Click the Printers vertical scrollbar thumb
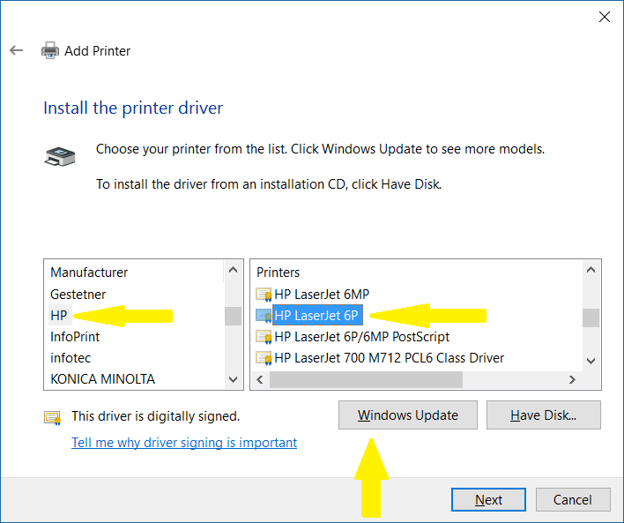The width and height of the screenshot is (624, 523). [x=591, y=318]
